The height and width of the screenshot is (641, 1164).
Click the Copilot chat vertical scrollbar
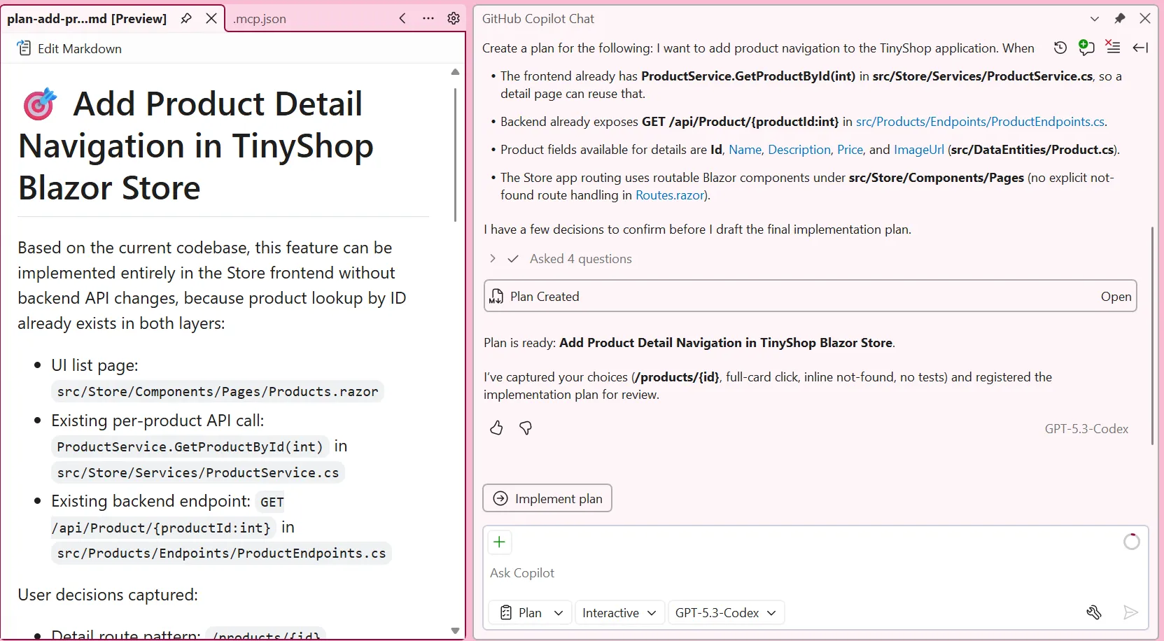point(1152,335)
